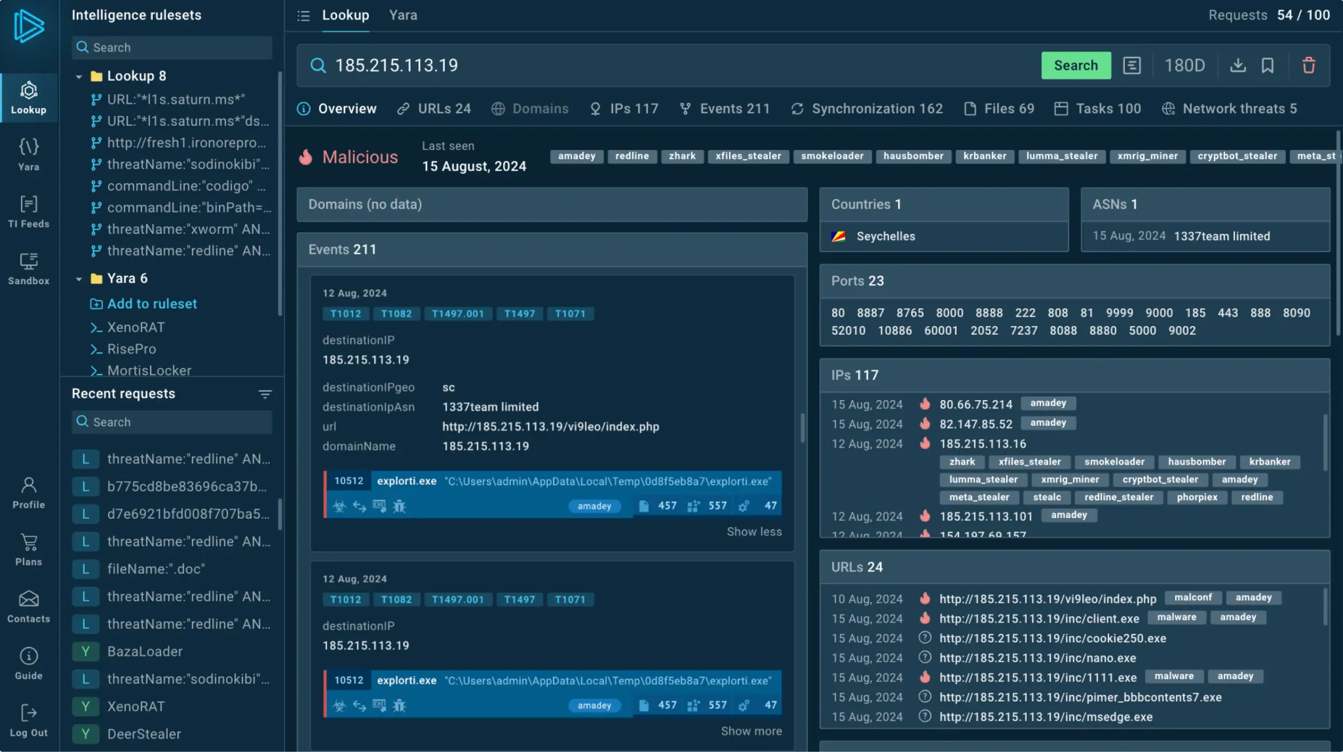The width and height of the screenshot is (1343, 752).
Task: Click the Intelligence rulesets search field
Action: click(172, 48)
